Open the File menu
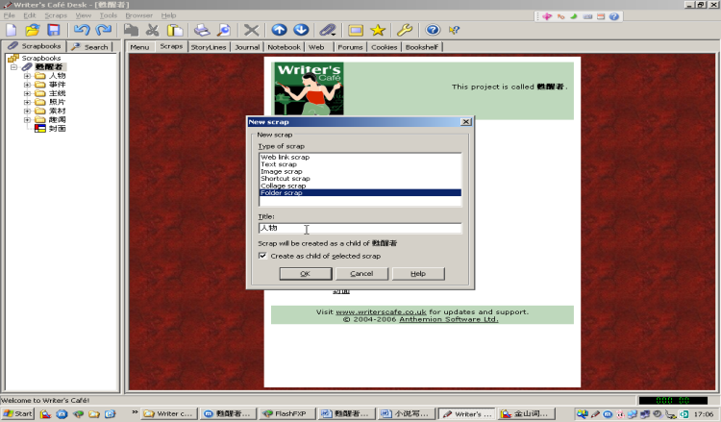 10,15
